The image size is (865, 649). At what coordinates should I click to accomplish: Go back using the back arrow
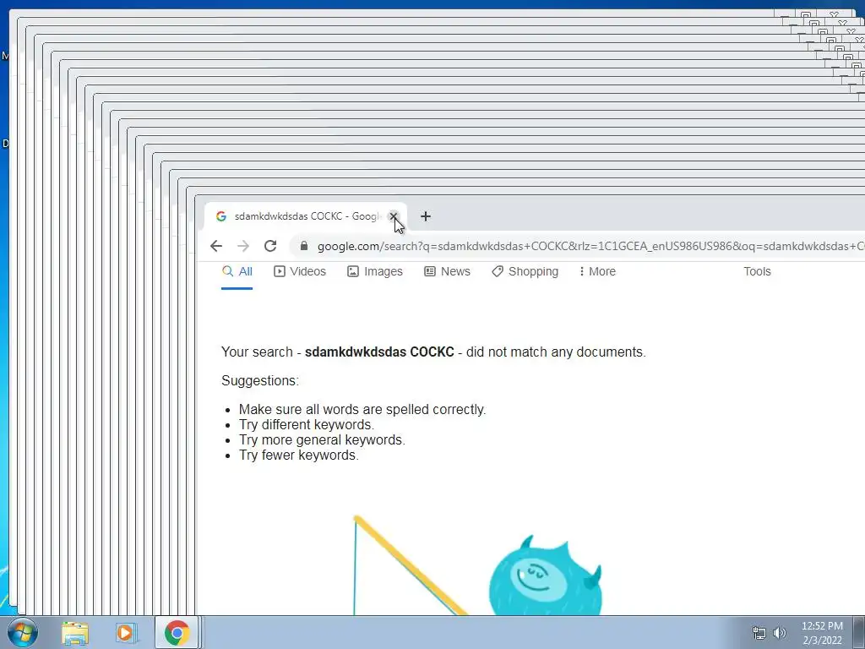[x=216, y=246]
